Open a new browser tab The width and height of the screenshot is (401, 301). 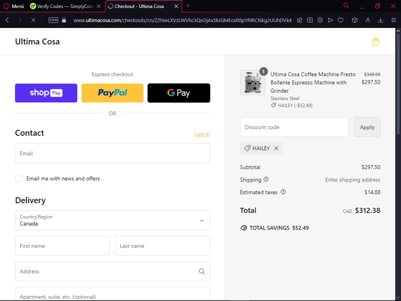click(188, 6)
